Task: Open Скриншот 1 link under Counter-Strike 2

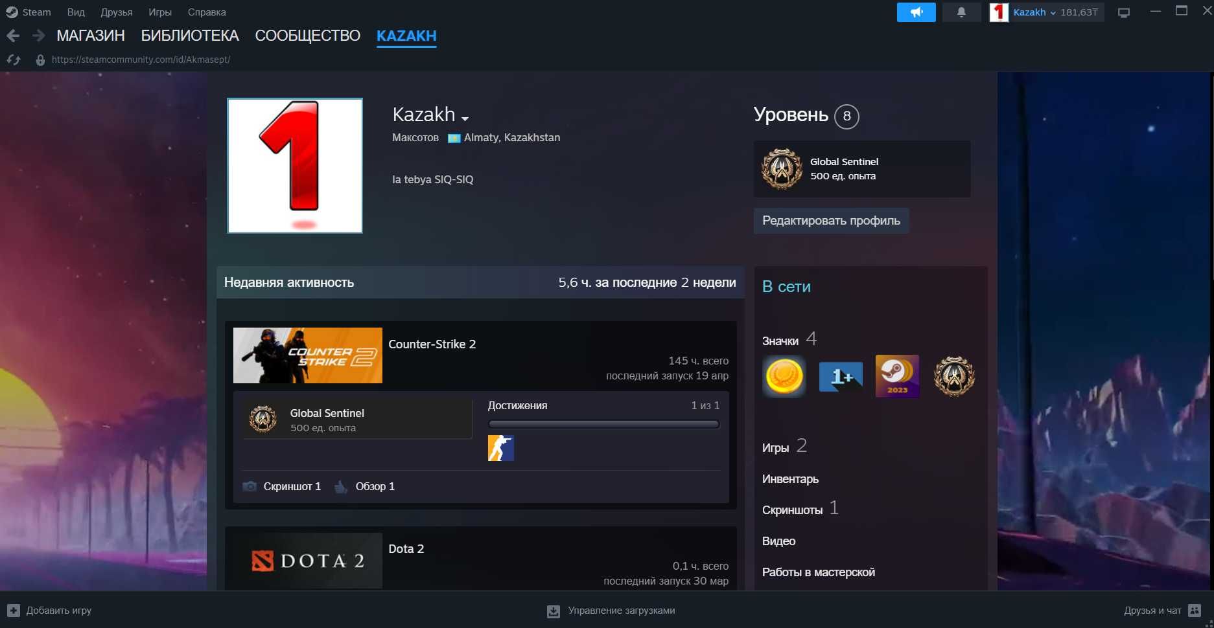Action: (x=292, y=486)
